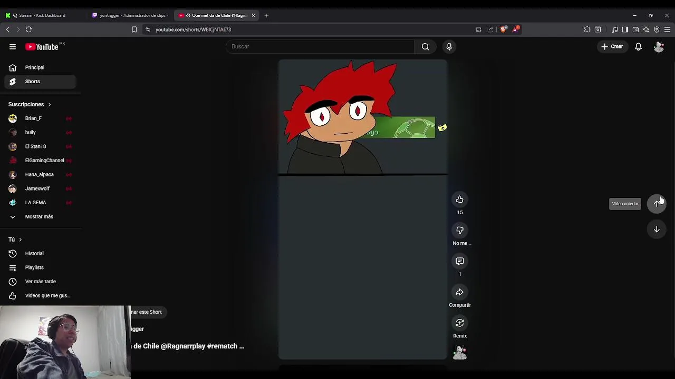The height and width of the screenshot is (379, 675).
Task: Open Ver más tarde list
Action: [41, 282]
